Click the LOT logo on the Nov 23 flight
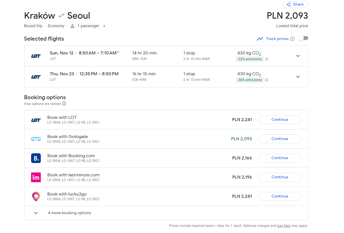The height and width of the screenshot is (233, 344). 36,77
